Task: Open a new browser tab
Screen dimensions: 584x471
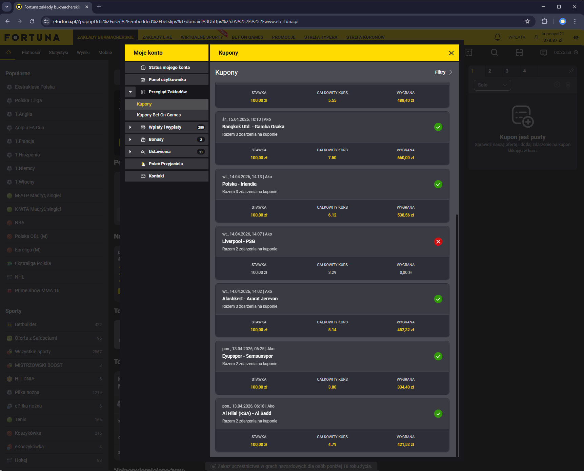Action: pos(99,7)
